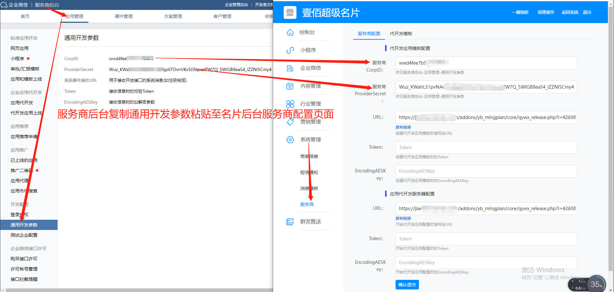Click the 壹佰超级名片 logo icon
The image size is (614, 292).
(x=290, y=12)
